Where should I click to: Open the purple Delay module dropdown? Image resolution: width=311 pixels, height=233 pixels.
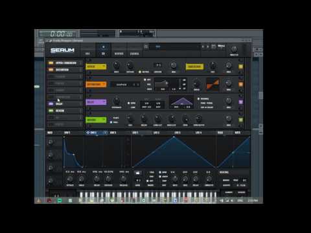(96, 102)
